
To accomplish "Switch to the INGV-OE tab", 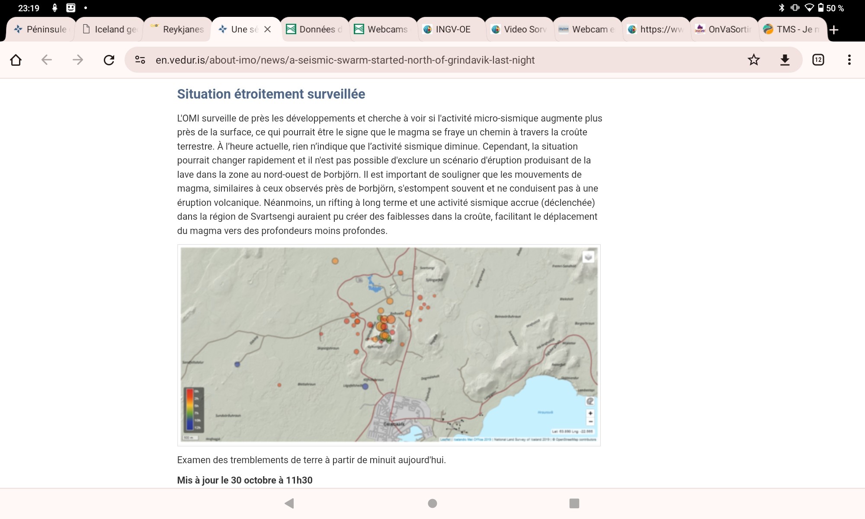I will 452,29.
